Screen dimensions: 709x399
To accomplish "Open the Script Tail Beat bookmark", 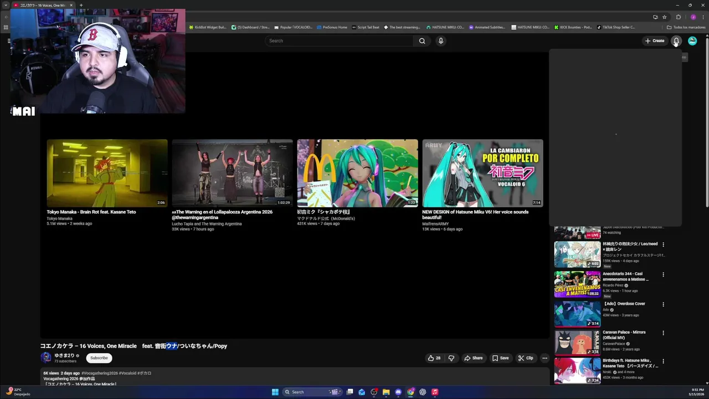I will pyautogui.click(x=366, y=27).
